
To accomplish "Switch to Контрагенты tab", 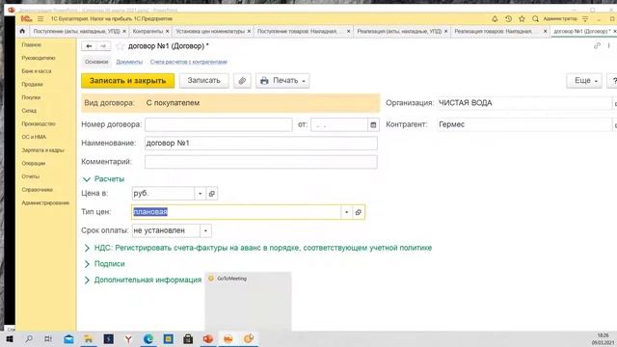I will [x=148, y=31].
